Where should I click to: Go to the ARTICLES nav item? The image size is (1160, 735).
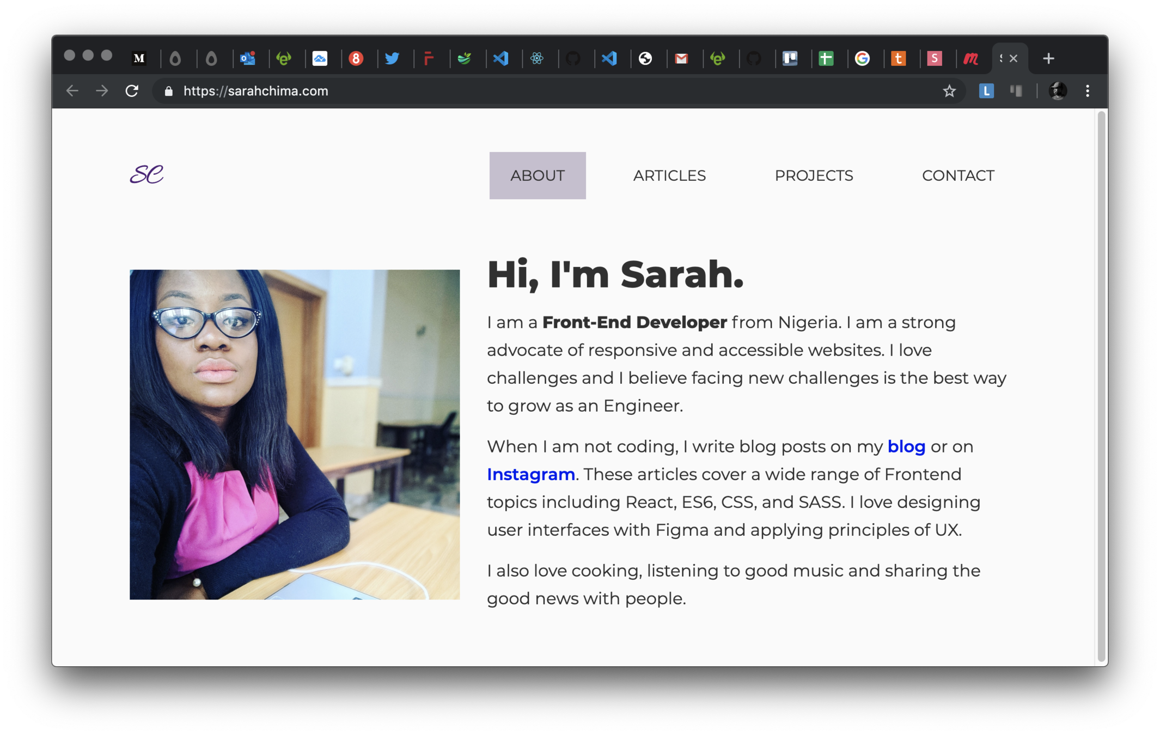669,175
